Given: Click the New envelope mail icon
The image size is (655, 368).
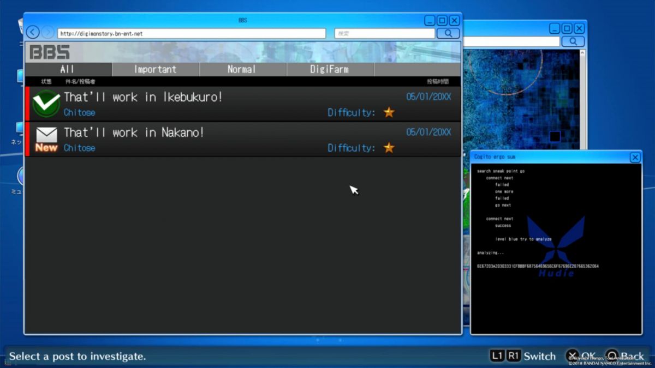Looking at the screenshot, I should pos(46,139).
